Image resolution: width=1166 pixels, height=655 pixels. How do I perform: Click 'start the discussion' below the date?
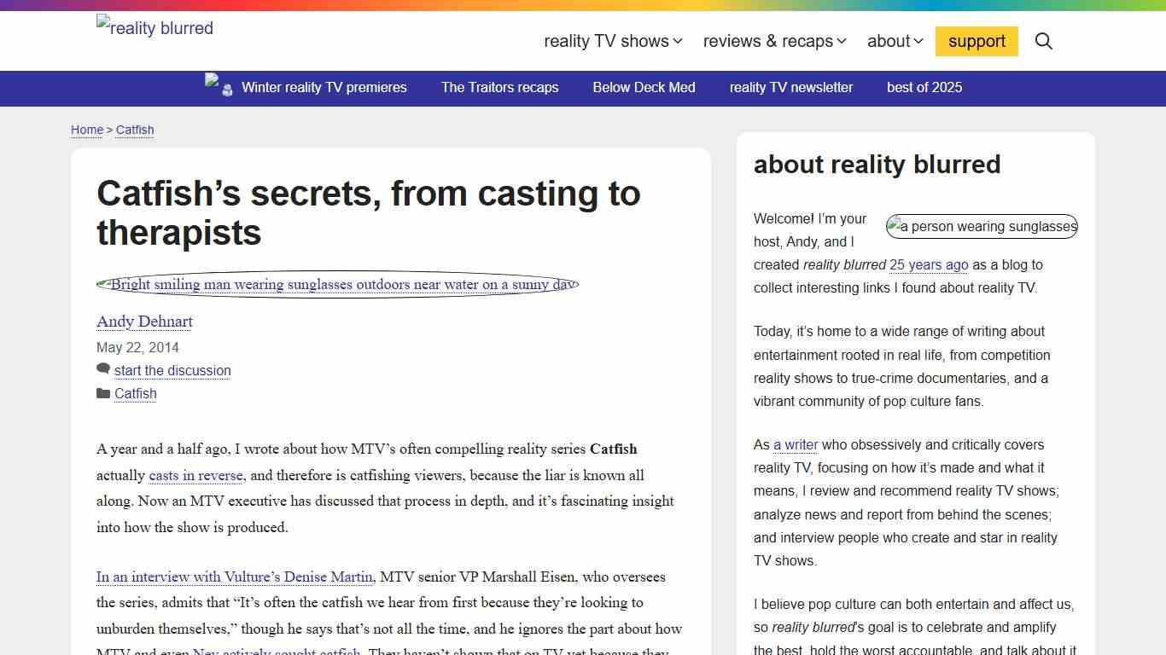tap(172, 370)
